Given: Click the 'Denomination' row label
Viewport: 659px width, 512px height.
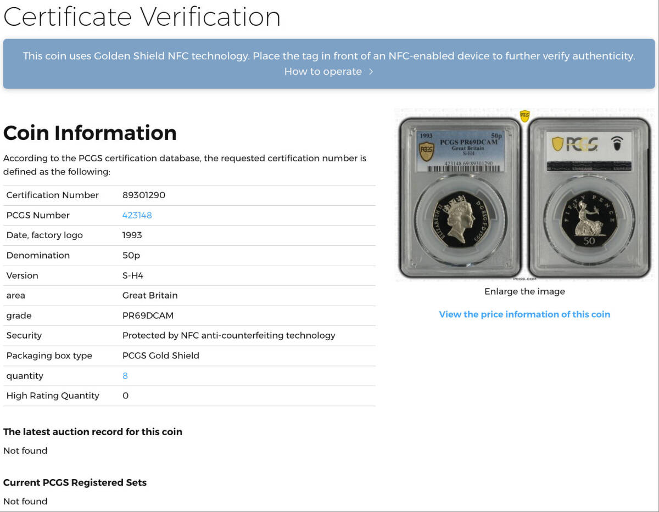Looking at the screenshot, I should tap(38, 255).
